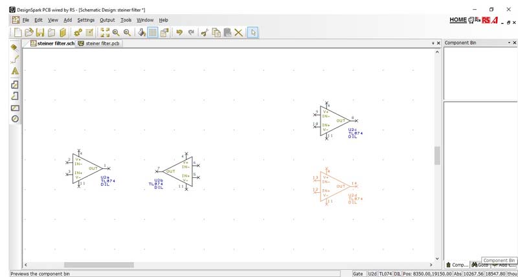Screen dimensions: 518x277
Task: Open the design technology gears icon
Action: (x=78, y=32)
